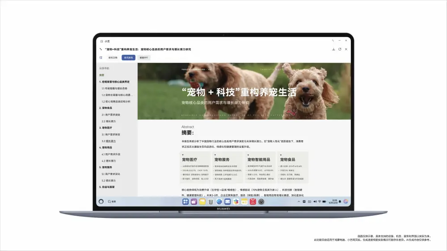Click the download icon in the report header
Viewport: 447px width, 251px height.
[333, 49]
